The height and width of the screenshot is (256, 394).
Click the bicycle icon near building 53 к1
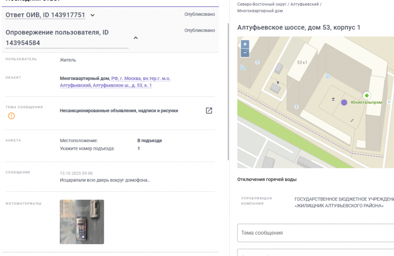tap(328, 76)
